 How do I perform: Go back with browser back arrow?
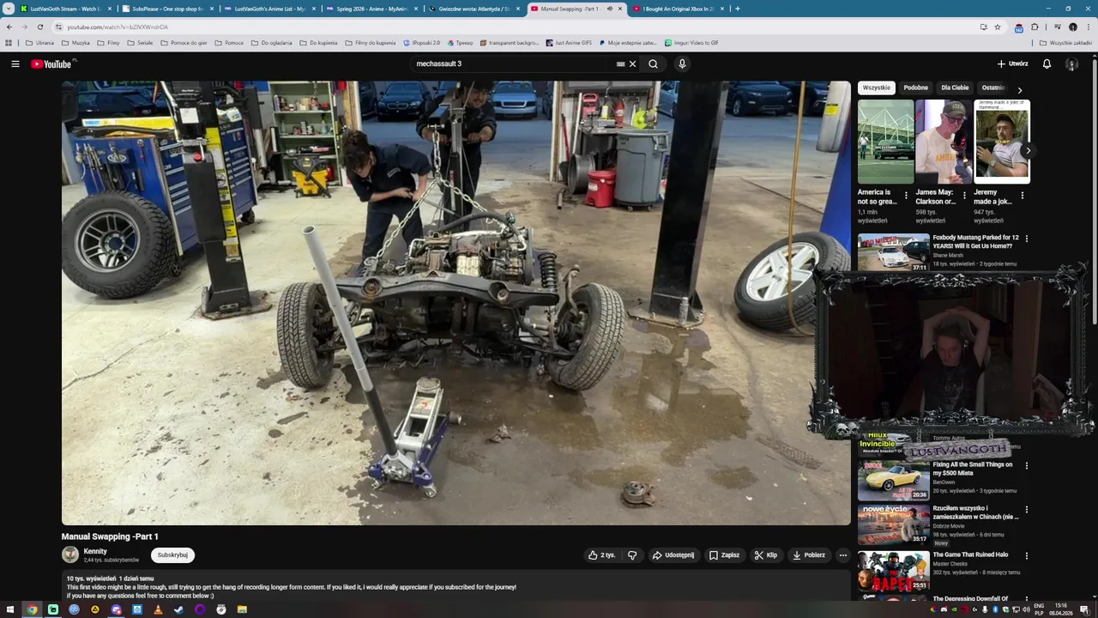(9, 27)
